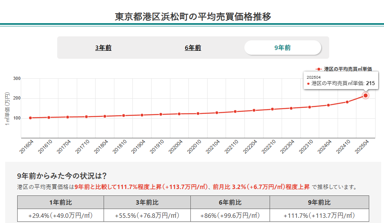Click the +111.7% cell under 9年前比

tap(319, 215)
